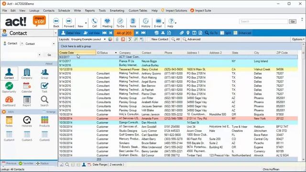Click the New Contact button
This screenshot has width=306, height=172.
pyautogui.click(x=158, y=39)
